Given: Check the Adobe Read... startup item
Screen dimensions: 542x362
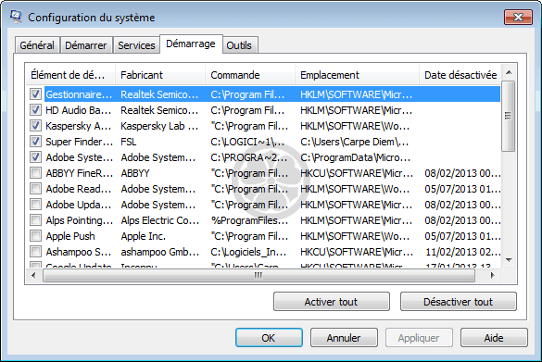Looking at the screenshot, I should (x=35, y=189).
